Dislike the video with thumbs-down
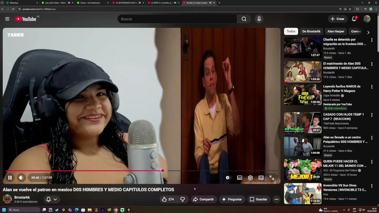The image size is (379, 213). [x=182, y=199]
